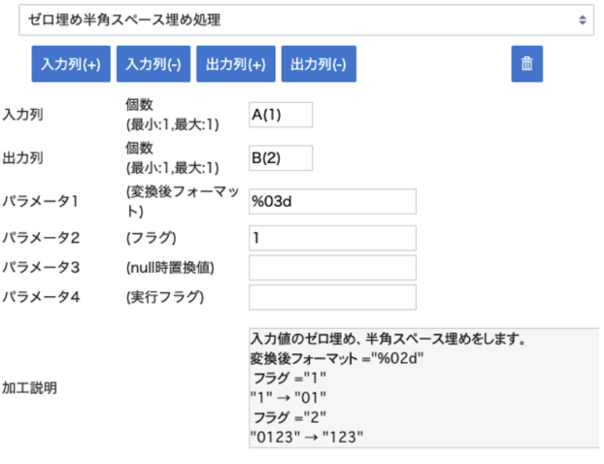Click the 入力列 row label
Image resolution: width=604 pixels, height=464 pixels.
tap(22, 115)
